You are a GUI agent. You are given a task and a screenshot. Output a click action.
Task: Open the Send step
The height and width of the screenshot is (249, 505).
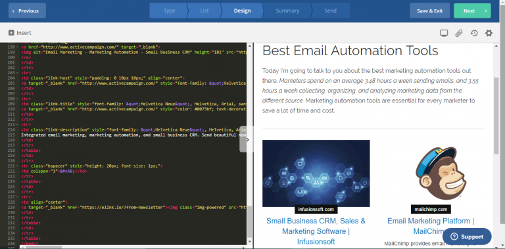pos(331,11)
